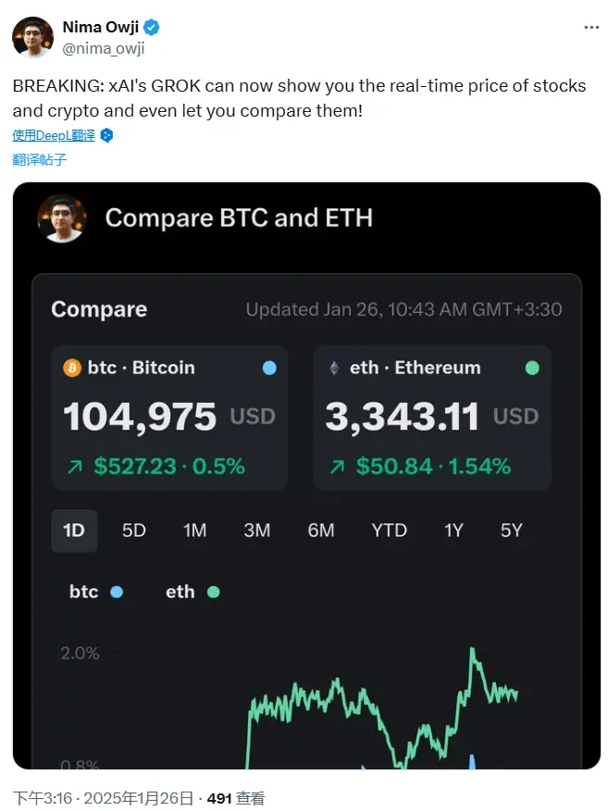
Task: Open the three-dot more options menu
Action: click(x=591, y=28)
